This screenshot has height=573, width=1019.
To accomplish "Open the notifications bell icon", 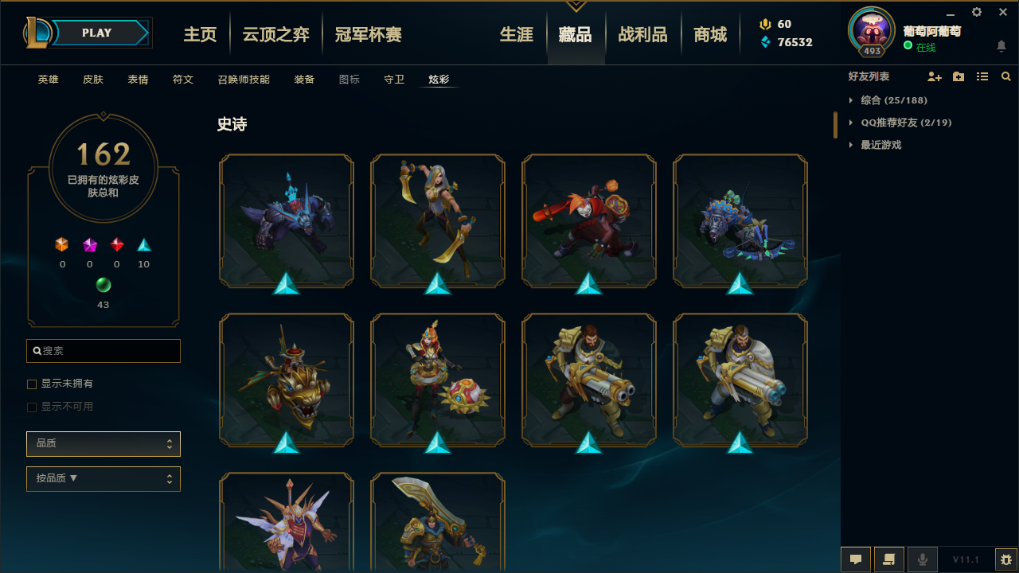I will [x=1001, y=46].
